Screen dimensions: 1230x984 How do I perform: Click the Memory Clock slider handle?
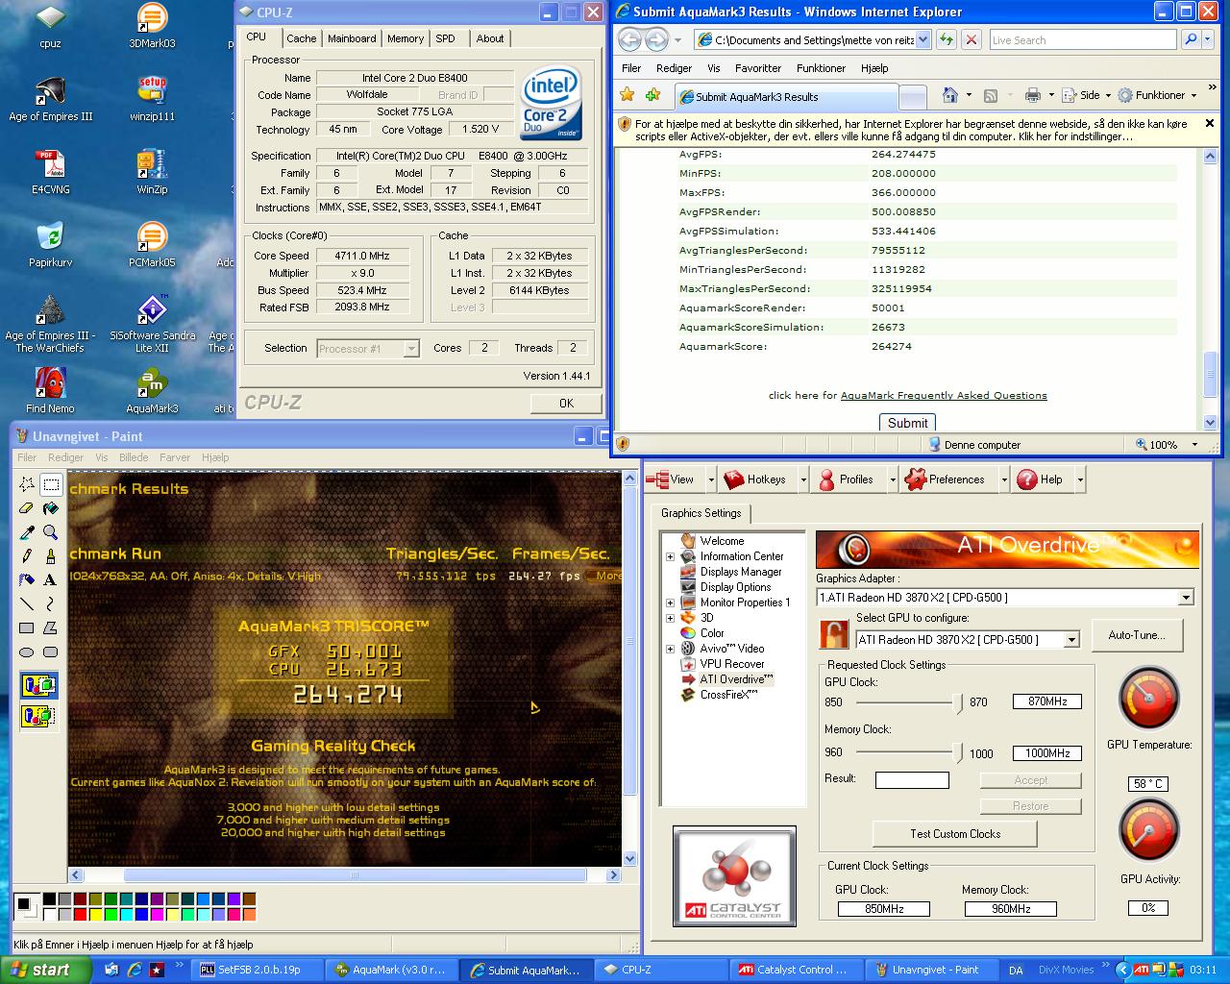[x=958, y=752]
